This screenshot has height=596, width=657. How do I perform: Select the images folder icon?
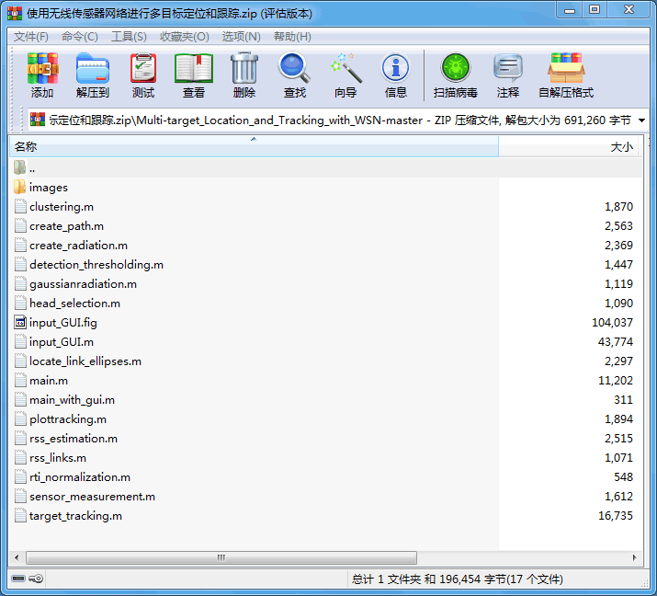click(19, 187)
